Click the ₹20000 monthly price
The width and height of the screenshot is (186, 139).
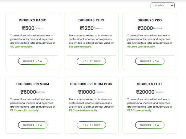pos(145,92)
